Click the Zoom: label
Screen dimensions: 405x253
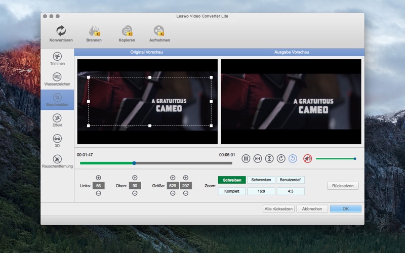click(x=210, y=186)
